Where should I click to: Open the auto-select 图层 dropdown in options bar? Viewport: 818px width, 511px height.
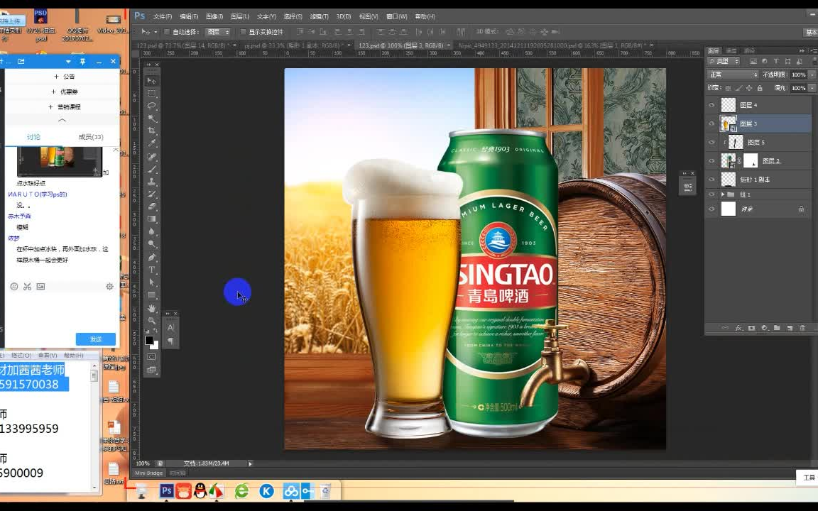[217, 32]
